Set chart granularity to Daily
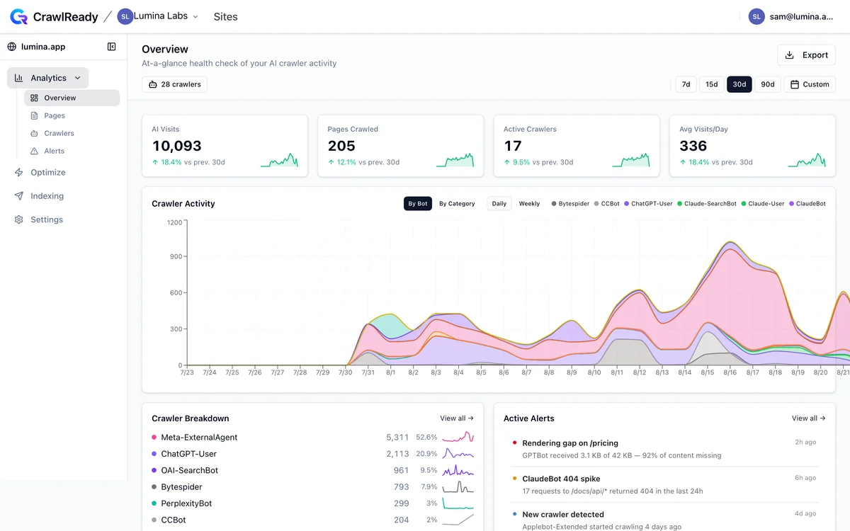This screenshot has height=531, width=850. [x=499, y=203]
